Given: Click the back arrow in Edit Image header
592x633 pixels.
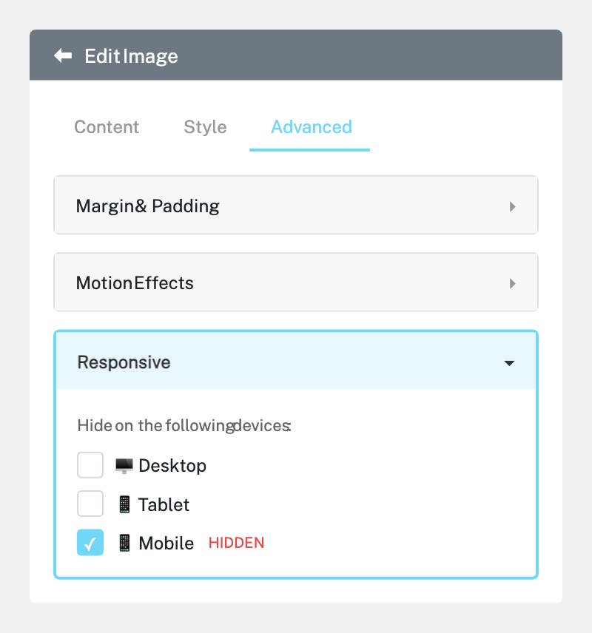Looking at the screenshot, I should [x=63, y=55].
